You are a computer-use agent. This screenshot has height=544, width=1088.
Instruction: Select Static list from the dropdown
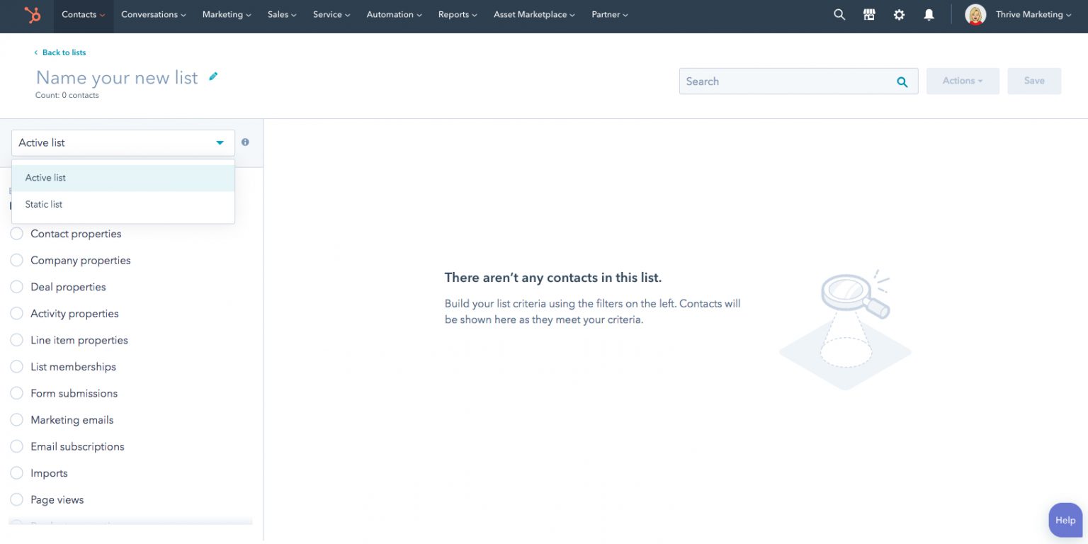click(x=43, y=204)
